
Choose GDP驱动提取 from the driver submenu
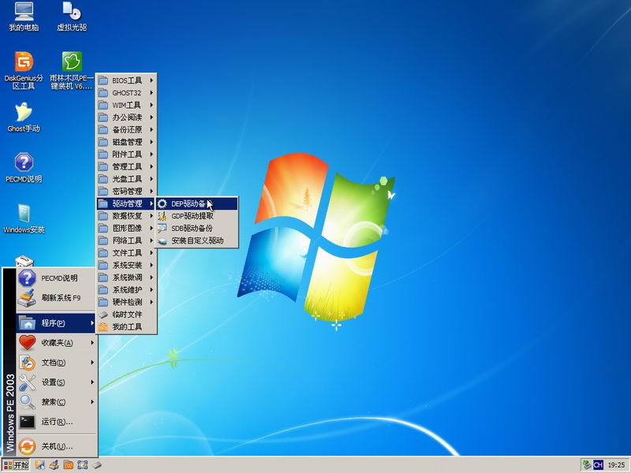[x=192, y=215]
